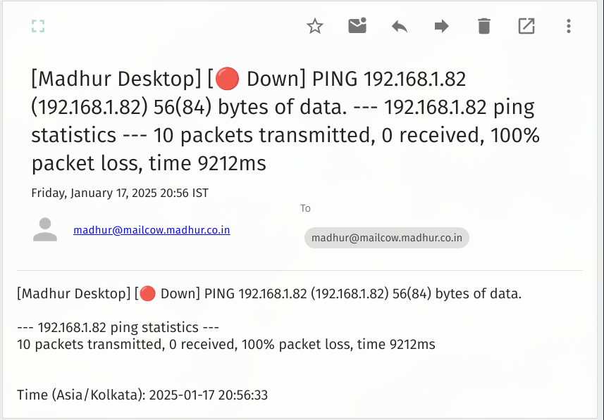Viewport: 604px width, 420px height.
Task: Click the 'Time (Asia/Kolkata)' timestamp line
Action: coord(142,395)
